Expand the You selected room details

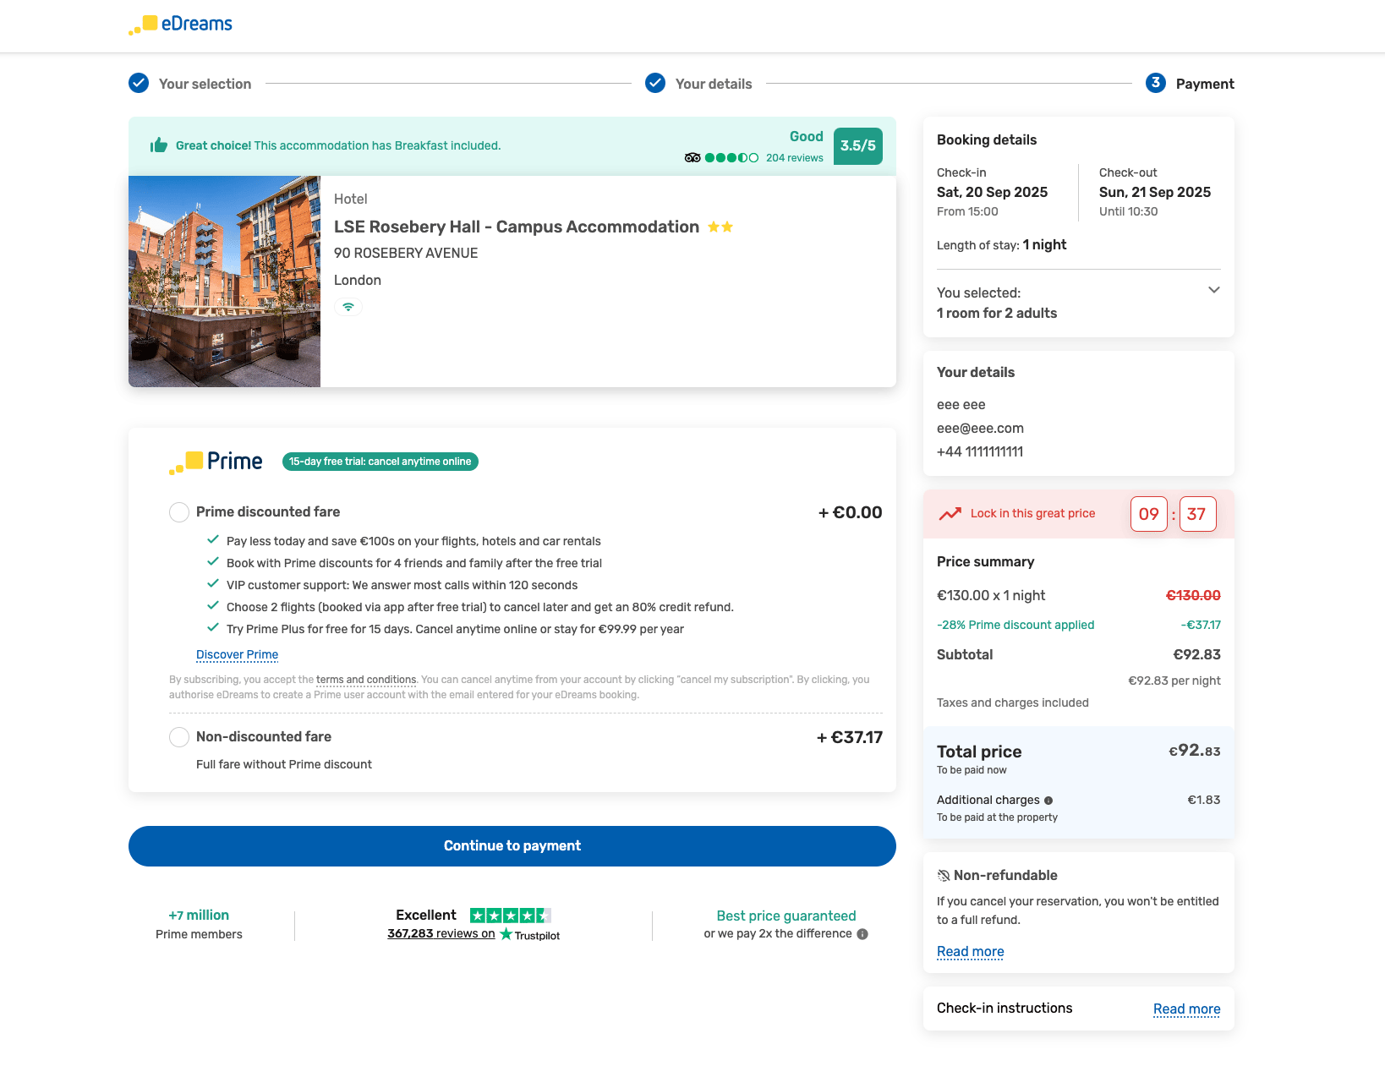tap(1213, 290)
